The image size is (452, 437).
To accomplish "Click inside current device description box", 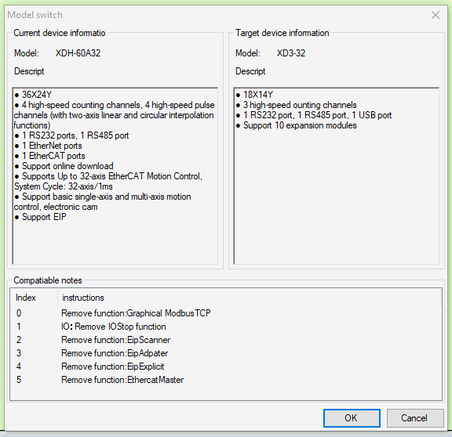I will (x=115, y=175).
